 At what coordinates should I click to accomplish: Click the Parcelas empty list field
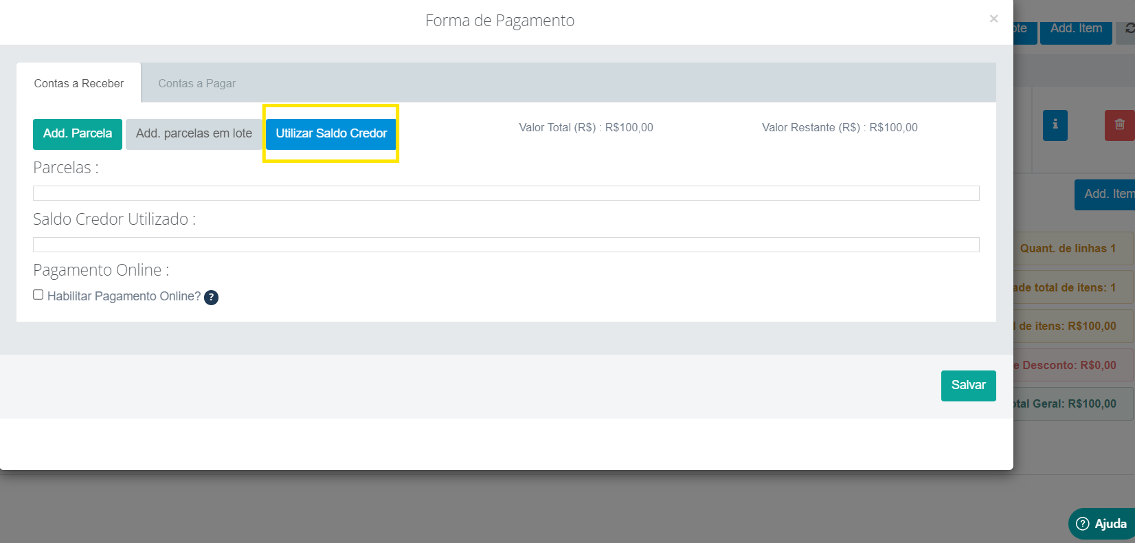pyautogui.click(x=506, y=193)
